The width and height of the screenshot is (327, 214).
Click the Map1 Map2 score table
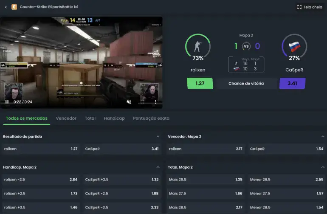tap(246, 65)
